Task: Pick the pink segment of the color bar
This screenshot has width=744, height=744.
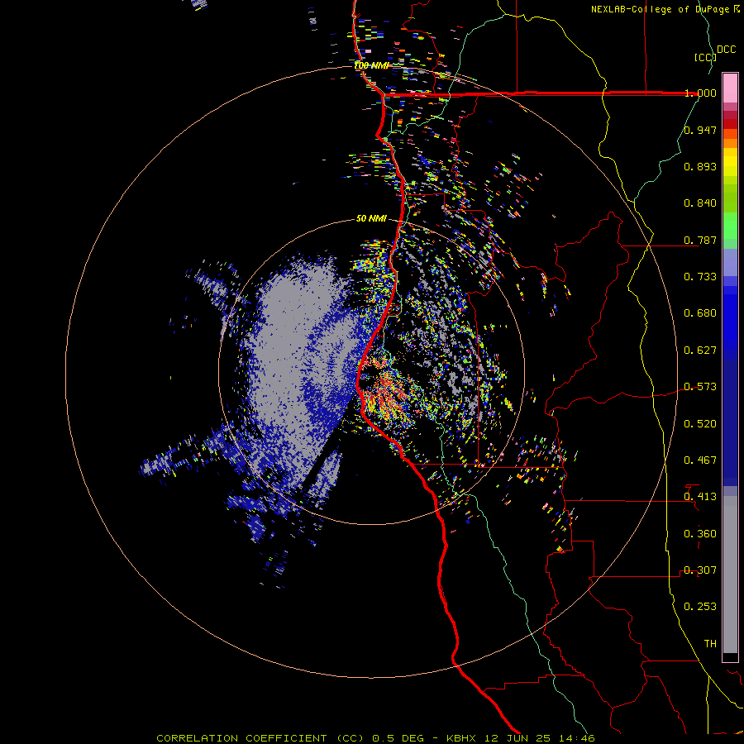Action: click(730, 88)
